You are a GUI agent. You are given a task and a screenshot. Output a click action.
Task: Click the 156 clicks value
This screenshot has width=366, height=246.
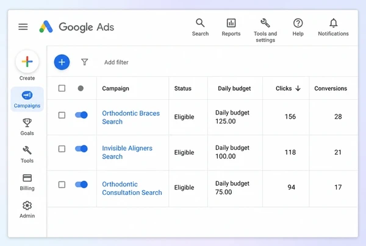[290, 117]
